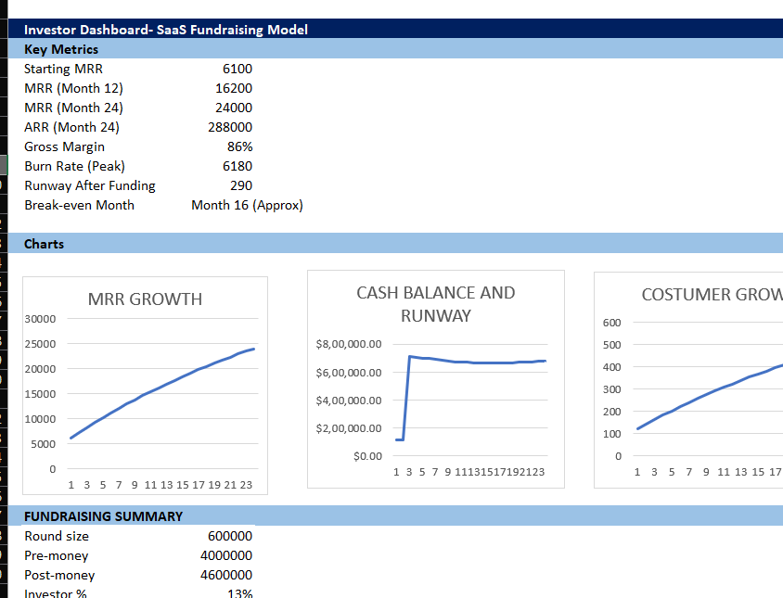Select the CASH BALANCE AND RUNWAY chart title
The image size is (783, 598).
point(435,304)
